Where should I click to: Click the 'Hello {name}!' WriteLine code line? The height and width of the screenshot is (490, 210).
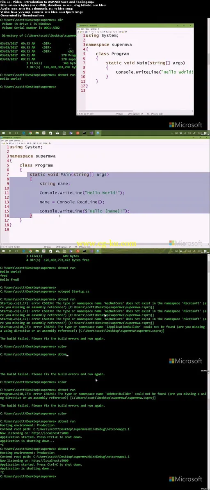[84, 211]
